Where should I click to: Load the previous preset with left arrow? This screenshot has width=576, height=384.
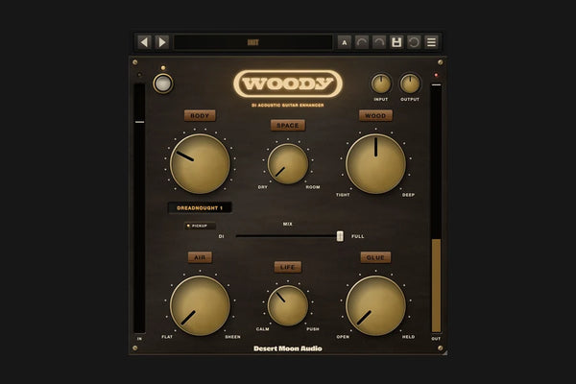click(144, 42)
